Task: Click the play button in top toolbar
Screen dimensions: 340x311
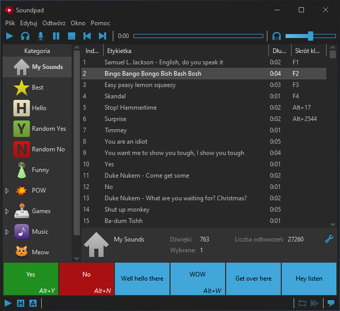Action: click(x=9, y=36)
